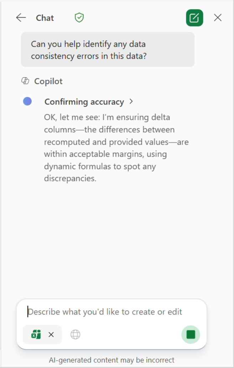This screenshot has width=234, height=368.
Task: Start a new chat with the compose icon
Action: coord(194,17)
